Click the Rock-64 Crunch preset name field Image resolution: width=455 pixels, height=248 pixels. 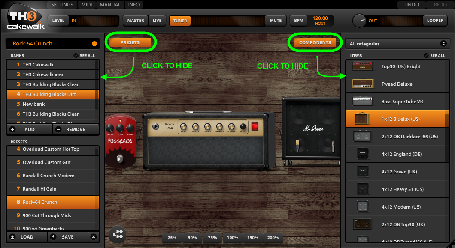pos(53,43)
